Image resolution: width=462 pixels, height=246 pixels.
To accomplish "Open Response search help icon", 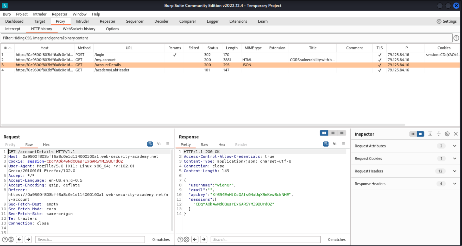I will 180,239.
